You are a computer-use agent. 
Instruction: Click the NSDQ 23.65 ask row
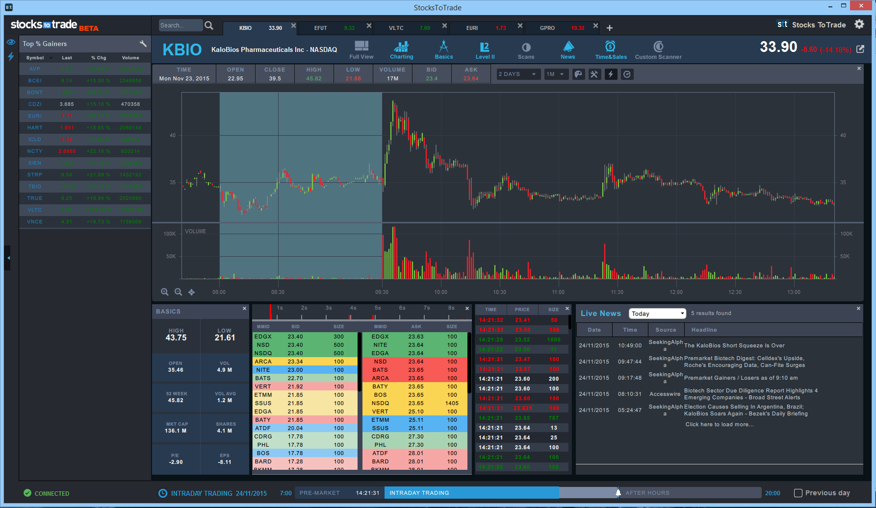(415, 403)
